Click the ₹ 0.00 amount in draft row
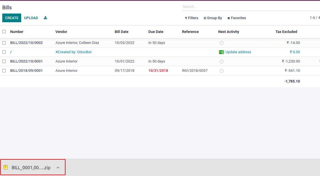 click(x=295, y=52)
